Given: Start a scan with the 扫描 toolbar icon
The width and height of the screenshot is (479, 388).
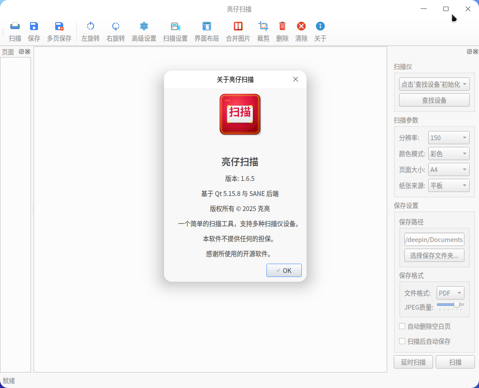Looking at the screenshot, I should [x=15, y=31].
